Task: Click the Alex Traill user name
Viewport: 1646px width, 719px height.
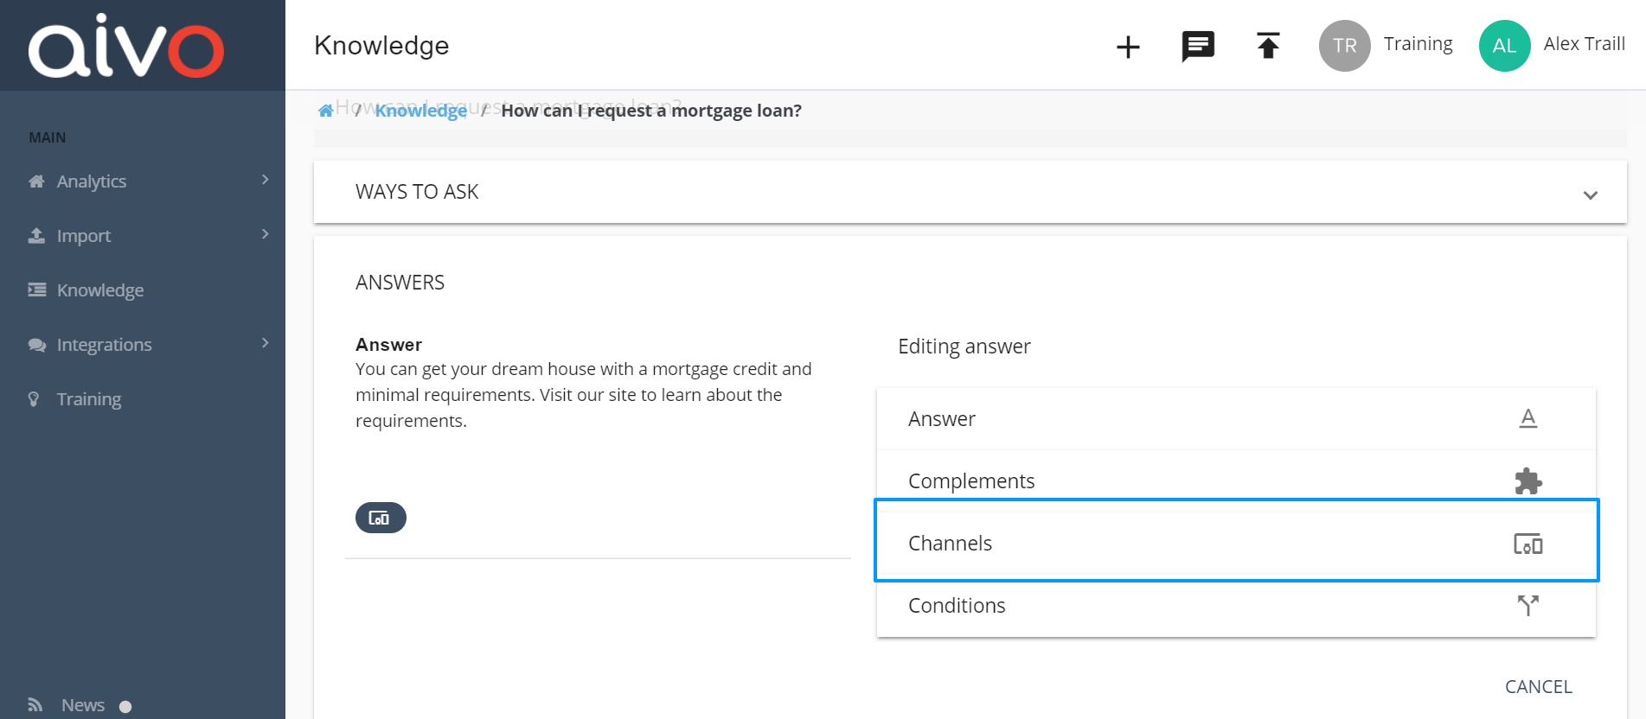Action: [x=1584, y=44]
